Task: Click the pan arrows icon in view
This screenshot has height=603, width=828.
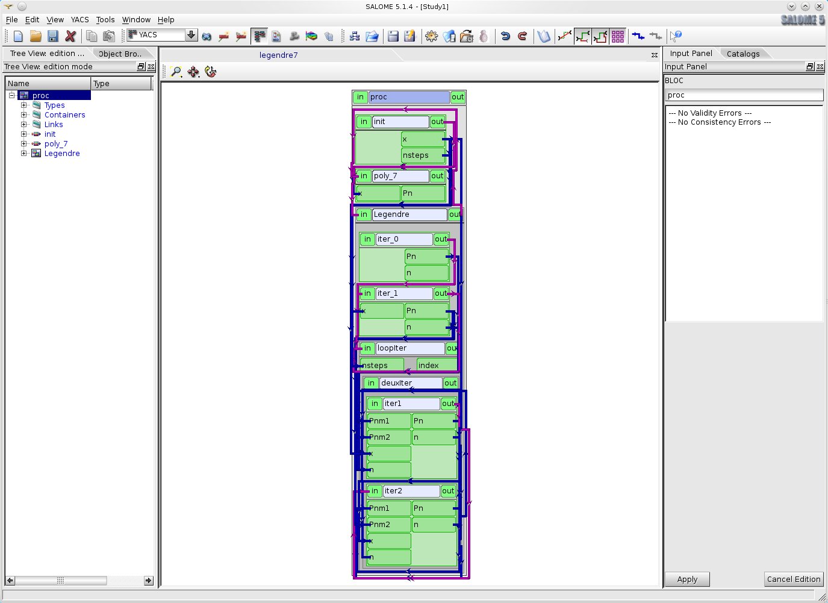Action: tap(193, 72)
